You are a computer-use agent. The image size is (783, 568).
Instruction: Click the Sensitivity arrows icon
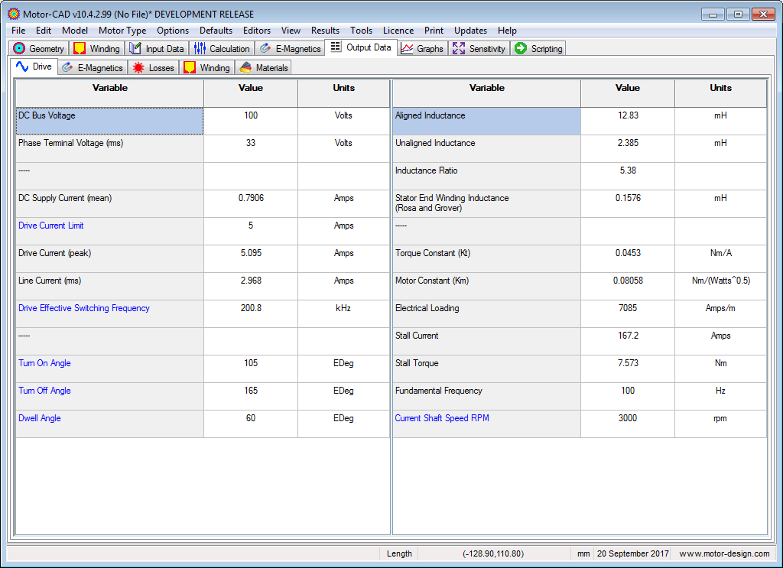[459, 48]
